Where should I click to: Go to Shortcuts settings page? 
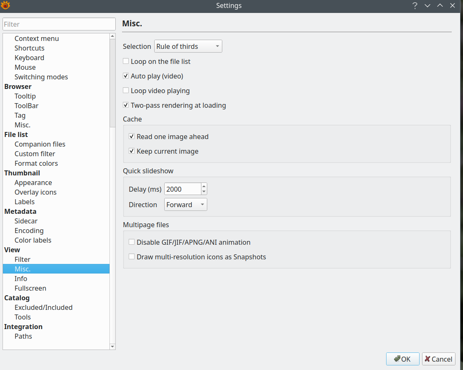coord(29,48)
